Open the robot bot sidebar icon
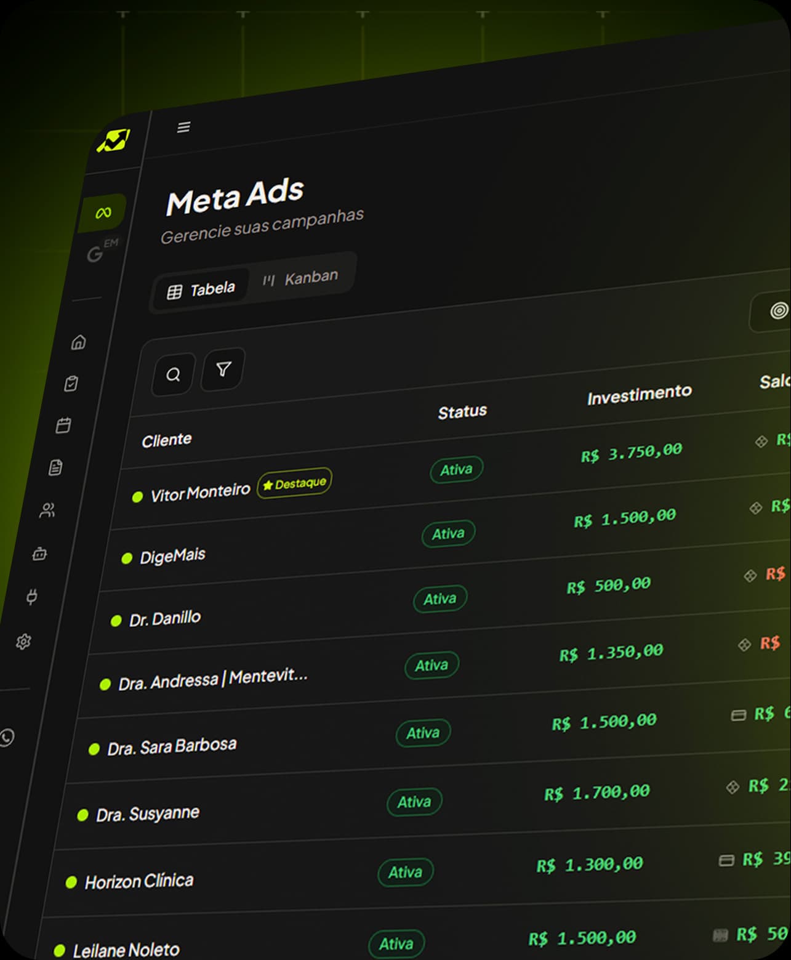 39,554
